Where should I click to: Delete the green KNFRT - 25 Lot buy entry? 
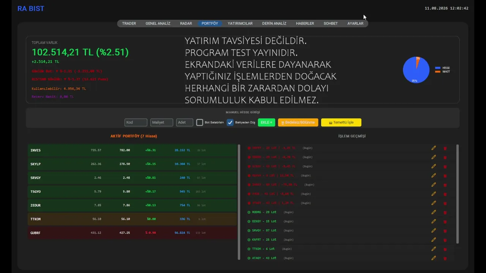445,240
